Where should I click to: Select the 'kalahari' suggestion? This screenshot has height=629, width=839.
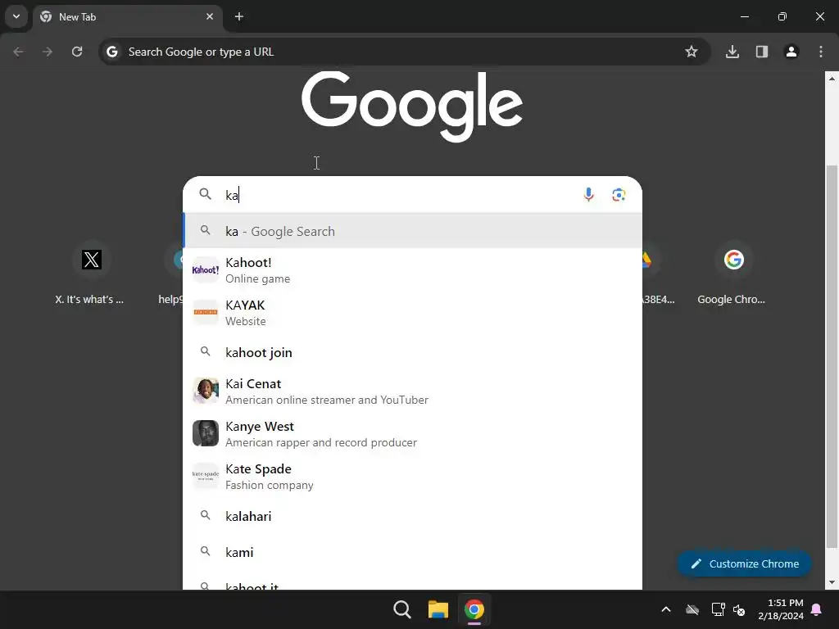click(x=413, y=516)
